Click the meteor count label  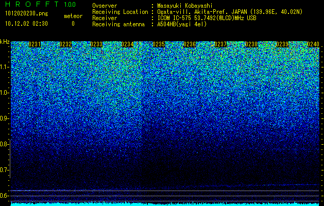pyautogui.click(x=73, y=16)
